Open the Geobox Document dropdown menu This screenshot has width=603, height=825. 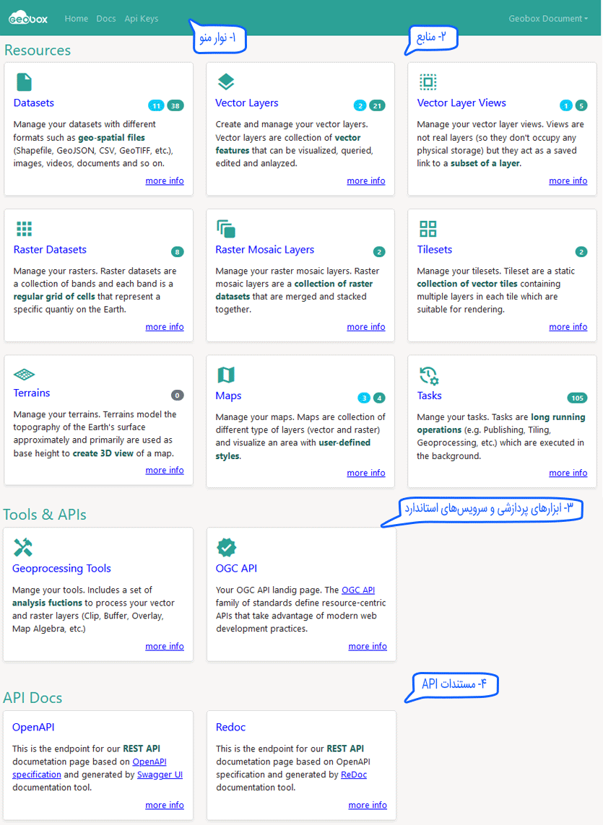(547, 19)
